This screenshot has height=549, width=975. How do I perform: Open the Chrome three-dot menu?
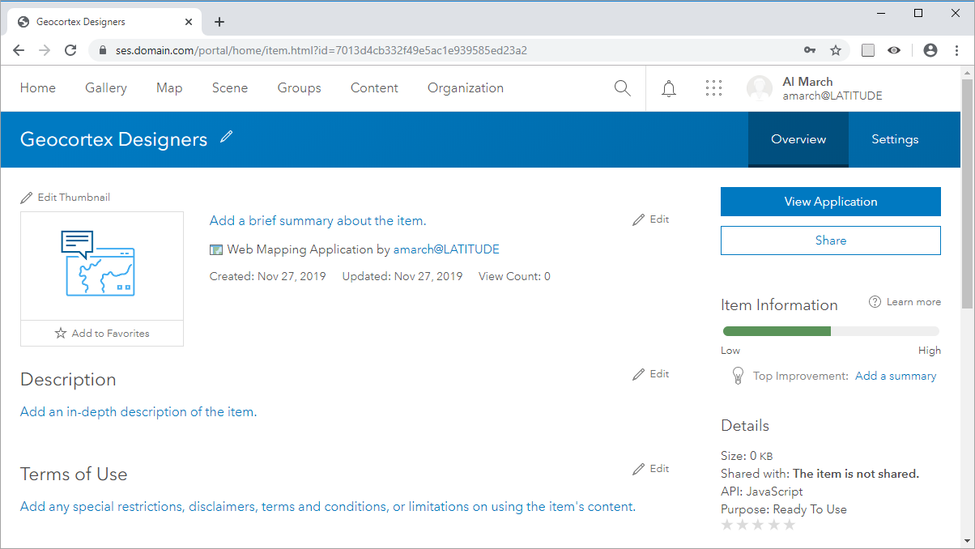(957, 50)
